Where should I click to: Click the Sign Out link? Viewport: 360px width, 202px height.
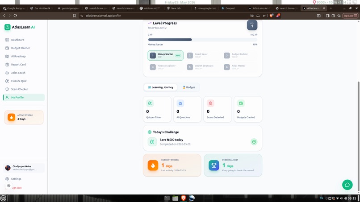[17, 188]
